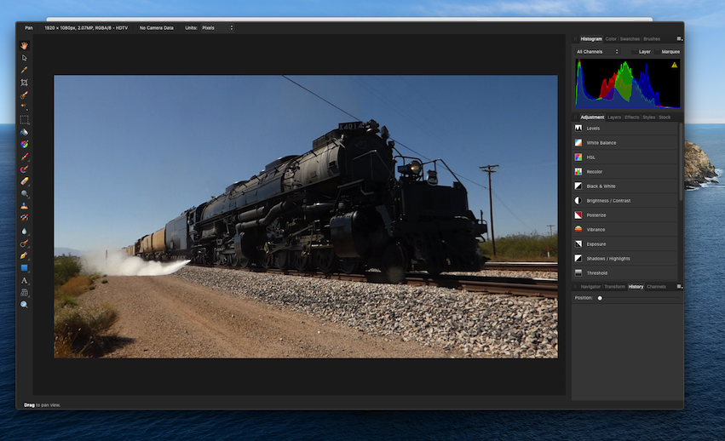Viewport: 725px width, 441px height.
Task: Select the Mesh Warp tool
Action: pos(24,293)
